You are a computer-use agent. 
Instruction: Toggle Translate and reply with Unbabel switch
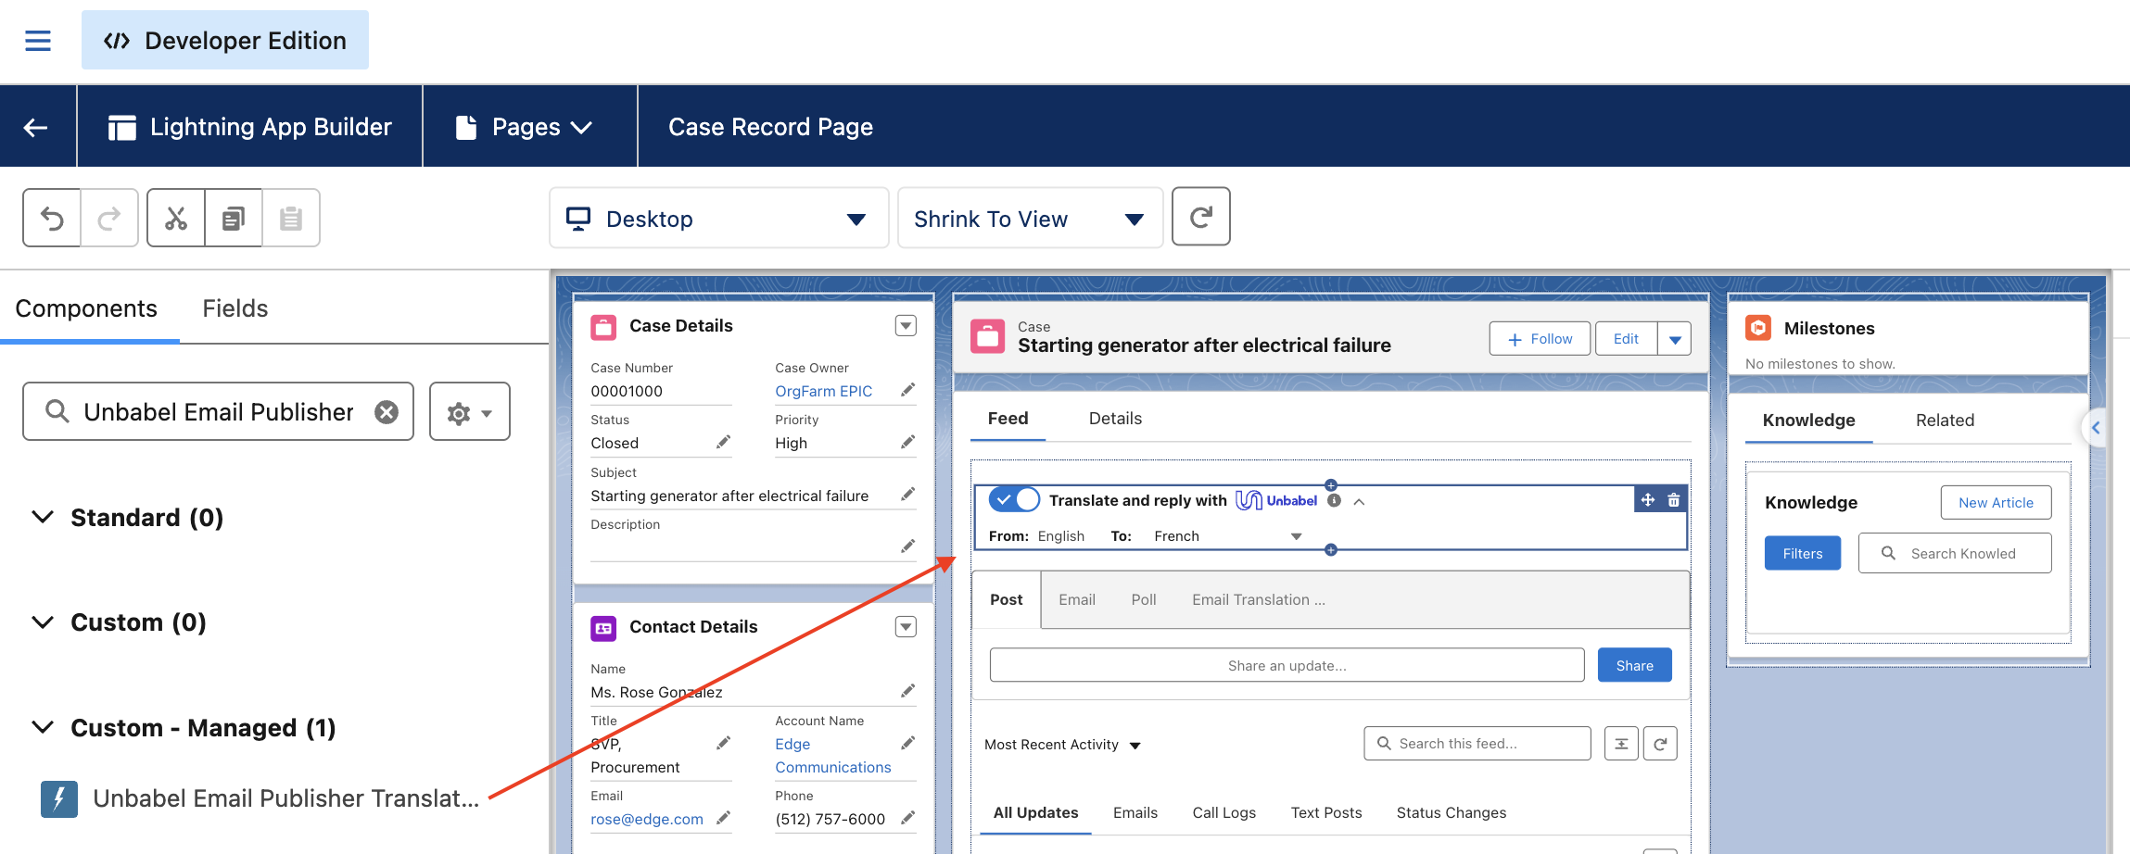pyautogui.click(x=1014, y=500)
